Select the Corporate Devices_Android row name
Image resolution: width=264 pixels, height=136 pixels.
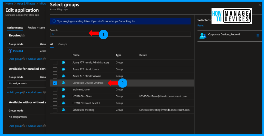(88, 83)
